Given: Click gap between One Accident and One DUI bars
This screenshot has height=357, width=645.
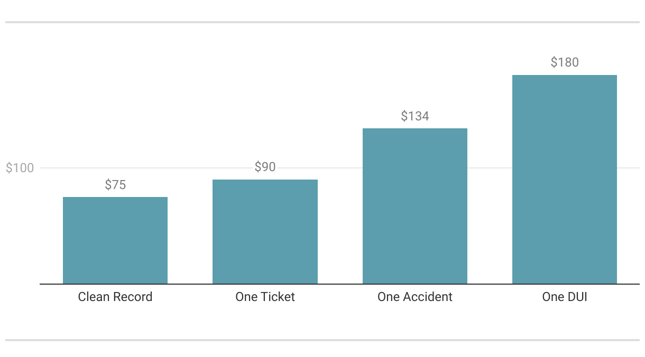Looking at the screenshot, I should [x=490, y=238].
